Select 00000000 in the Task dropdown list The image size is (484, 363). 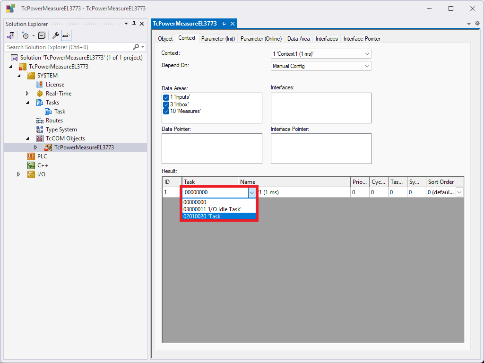[219, 202]
